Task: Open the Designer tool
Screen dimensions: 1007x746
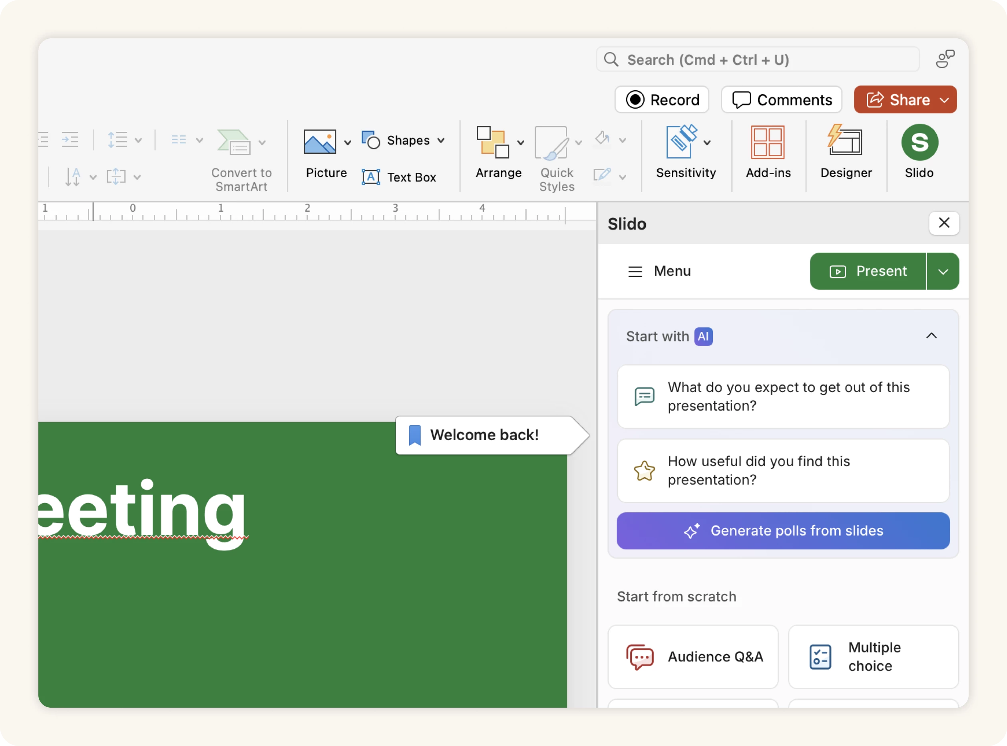Action: tap(845, 143)
